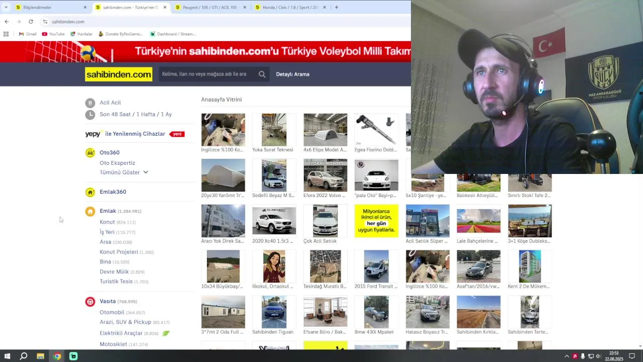
Task: Open the Haritalar bookmark
Action: pos(81,34)
